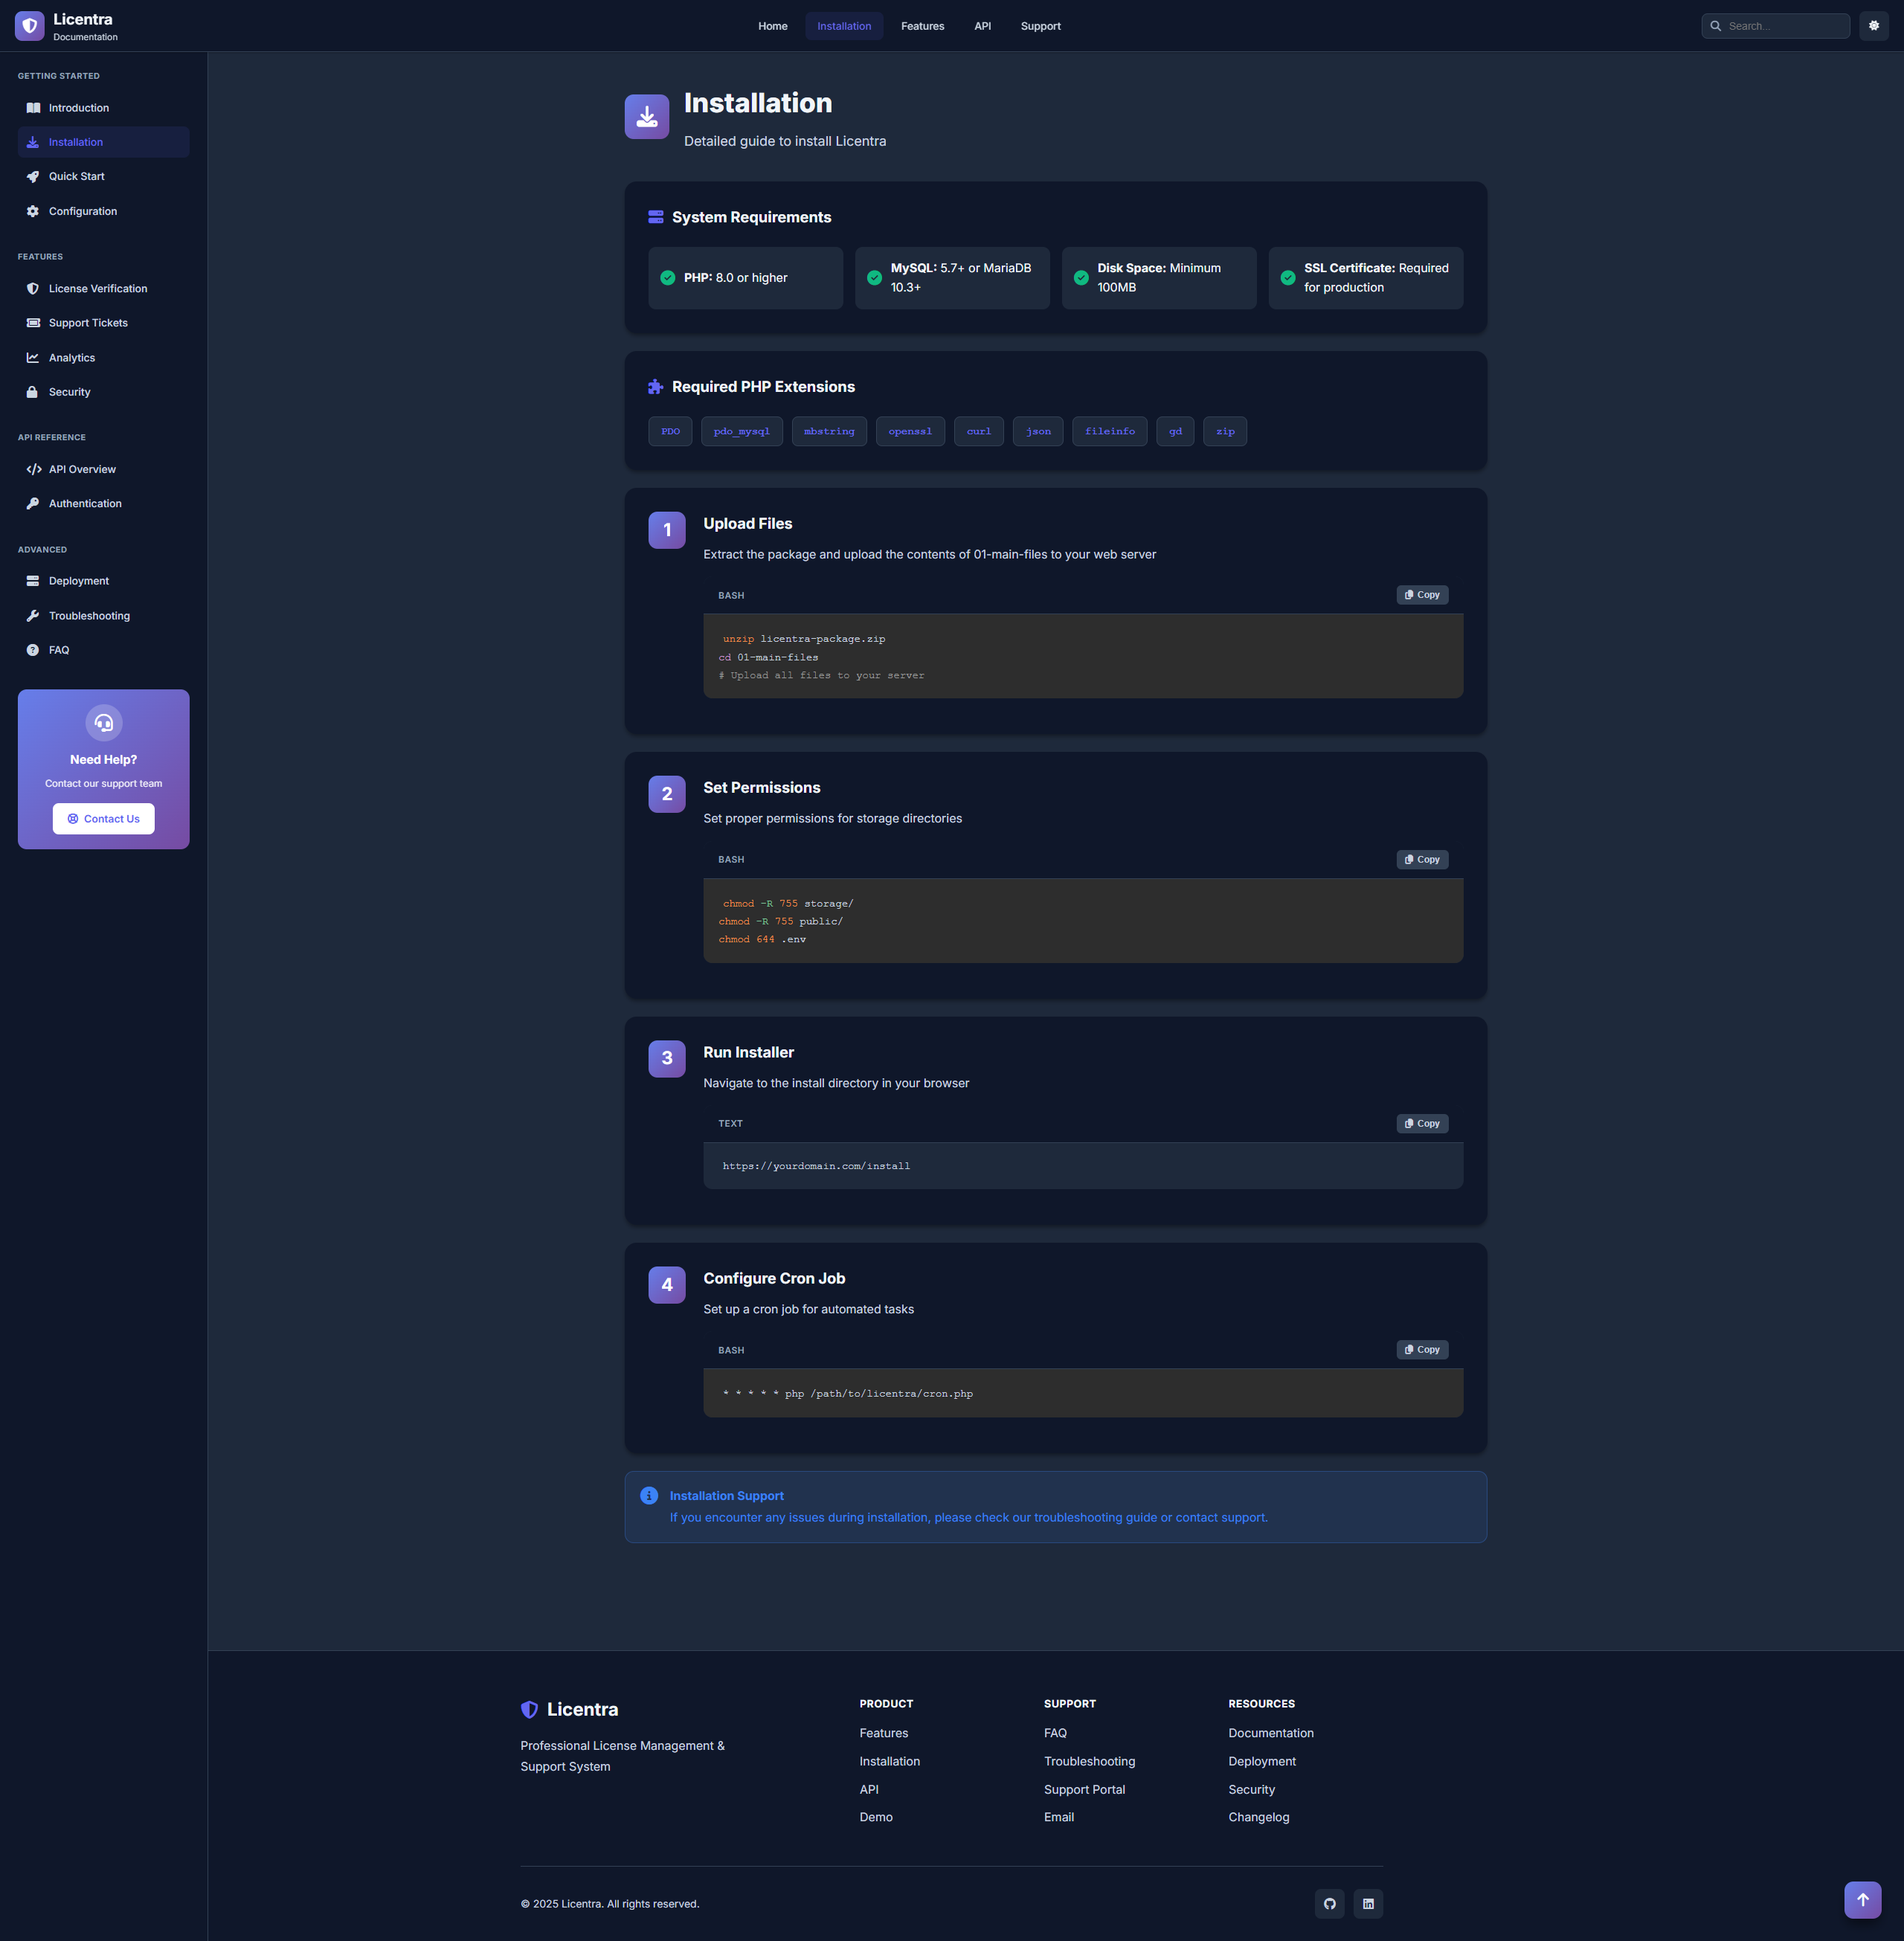Click the Support top menu item
The image size is (1904, 1941).
tap(1040, 26)
